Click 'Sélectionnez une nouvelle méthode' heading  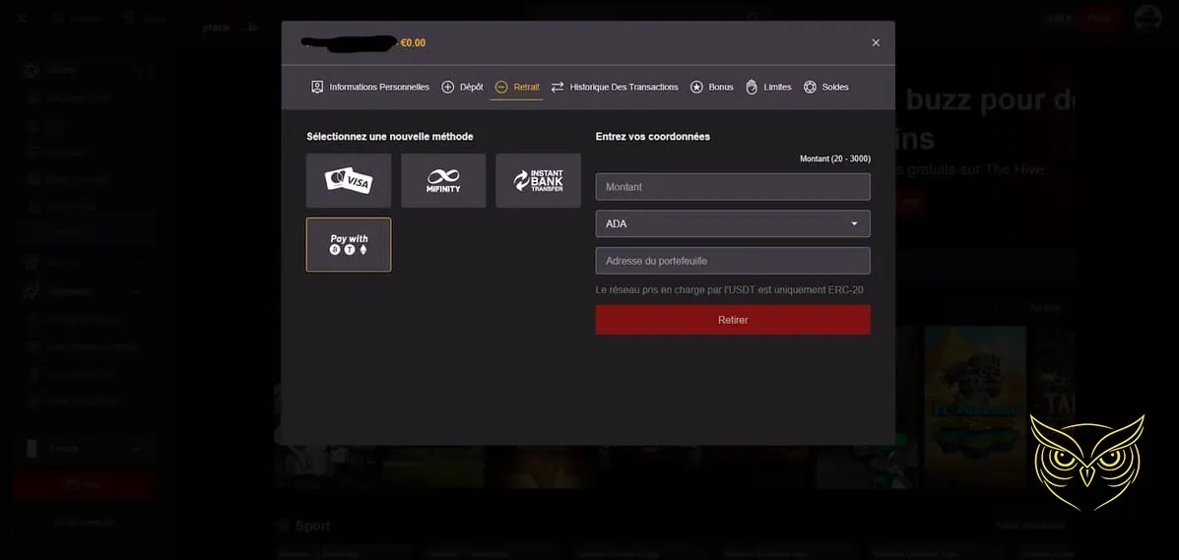coord(389,137)
